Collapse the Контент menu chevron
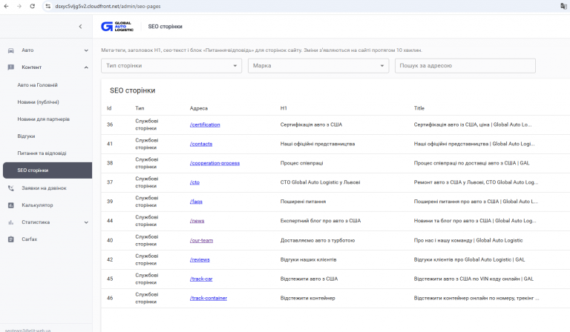This screenshot has height=332, width=570. click(x=86, y=67)
